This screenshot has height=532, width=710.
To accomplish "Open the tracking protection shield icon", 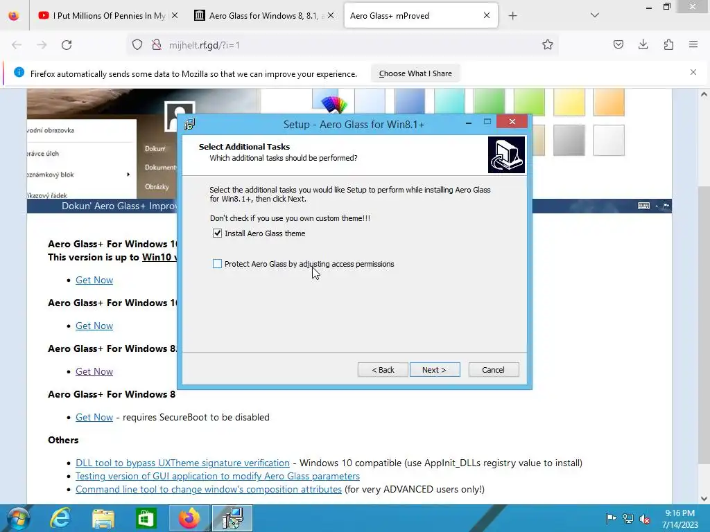I will click(x=137, y=45).
